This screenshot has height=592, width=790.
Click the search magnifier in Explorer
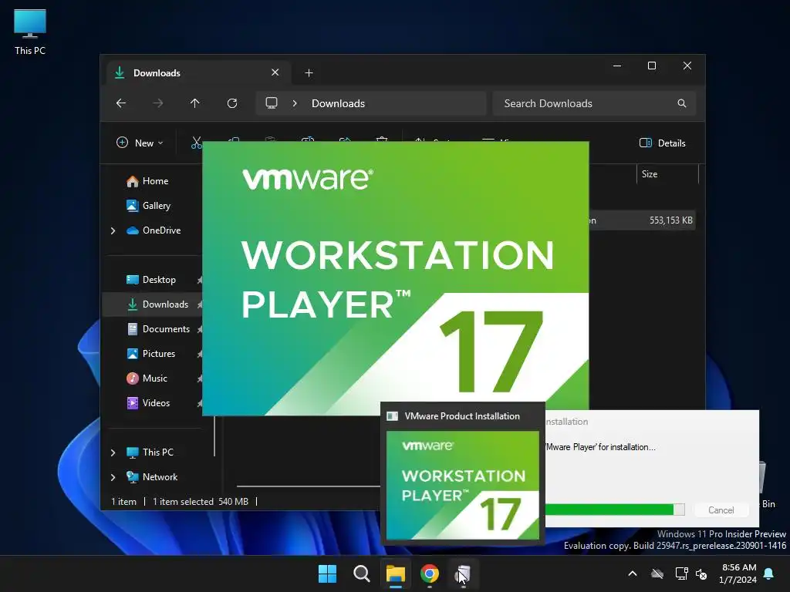tap(682, 103)
